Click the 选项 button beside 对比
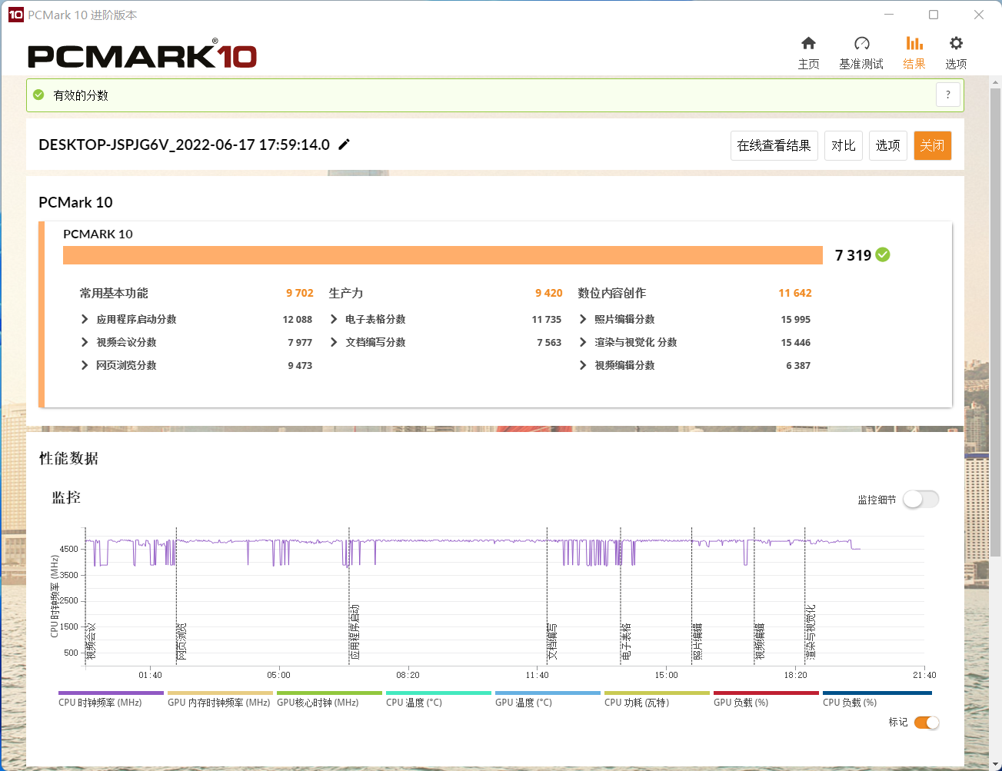1002x771 pixels. click(888, 145)
